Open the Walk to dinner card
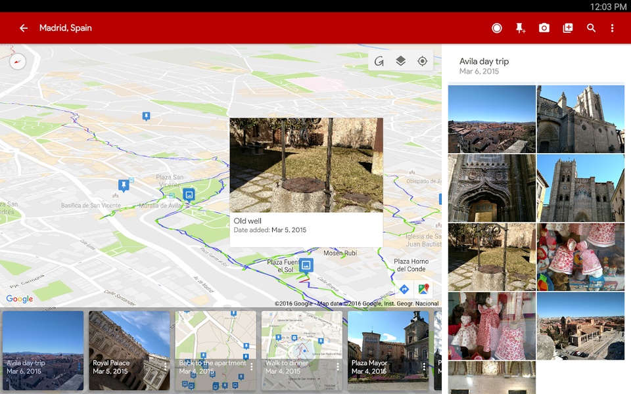 tap(302, 350)
